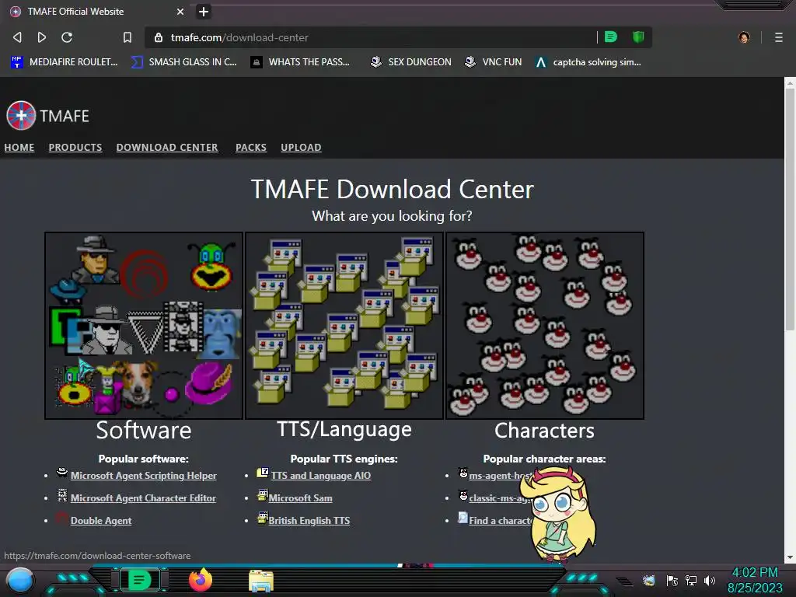The width and height of the screenshot is (796, 597).
Task: Open the MEDIAFIRE ROULET... bookmark
Action: pos(65,62)
